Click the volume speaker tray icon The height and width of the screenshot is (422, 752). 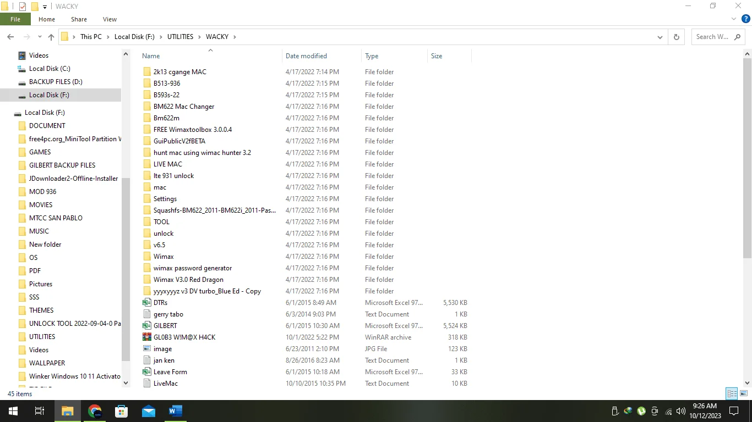[681, 411]
